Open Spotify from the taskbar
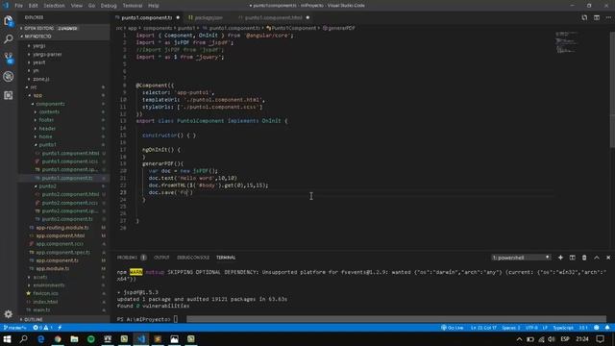The image size is (615, 346). [91, 339]
